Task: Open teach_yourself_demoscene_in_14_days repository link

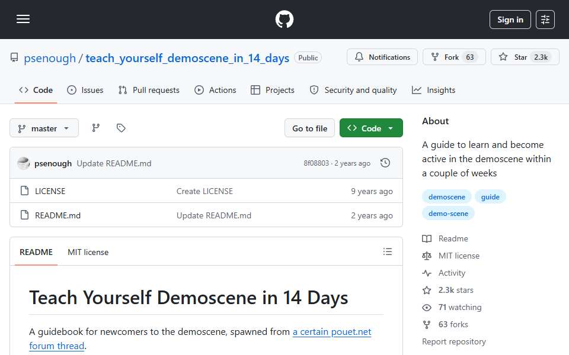Action: [187, 58]
